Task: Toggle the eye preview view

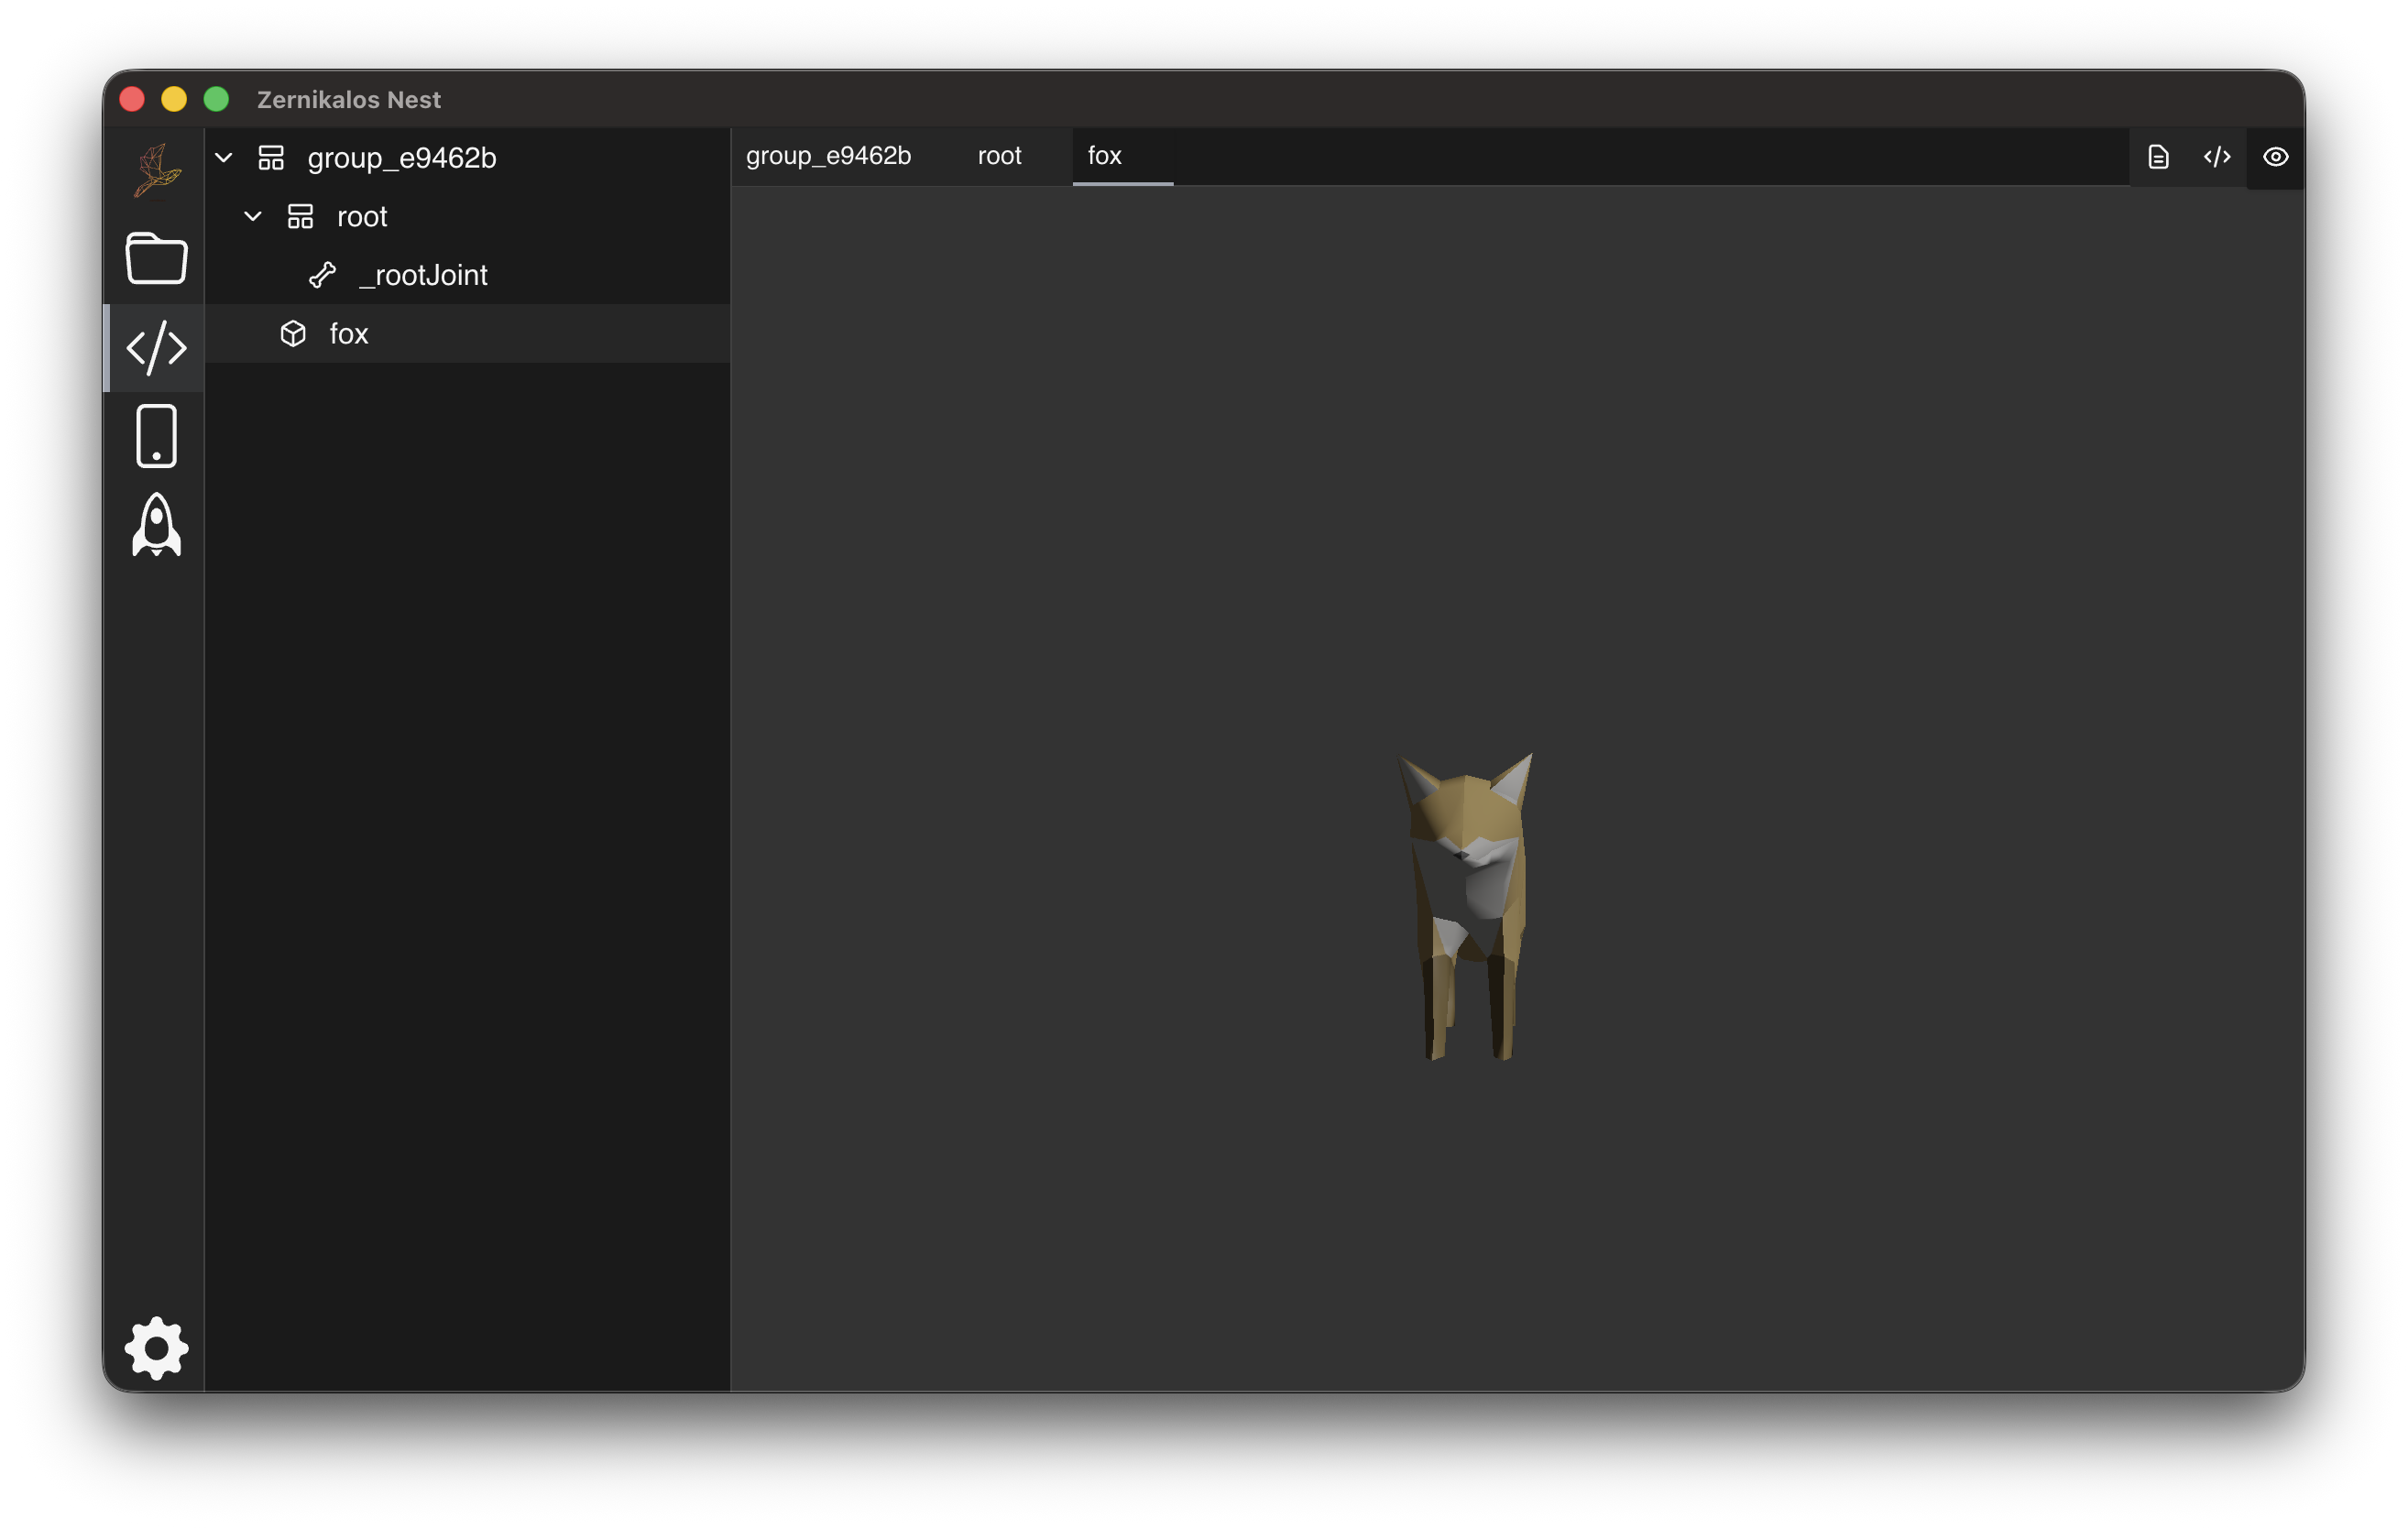Action: click(x=2275, y=157)
